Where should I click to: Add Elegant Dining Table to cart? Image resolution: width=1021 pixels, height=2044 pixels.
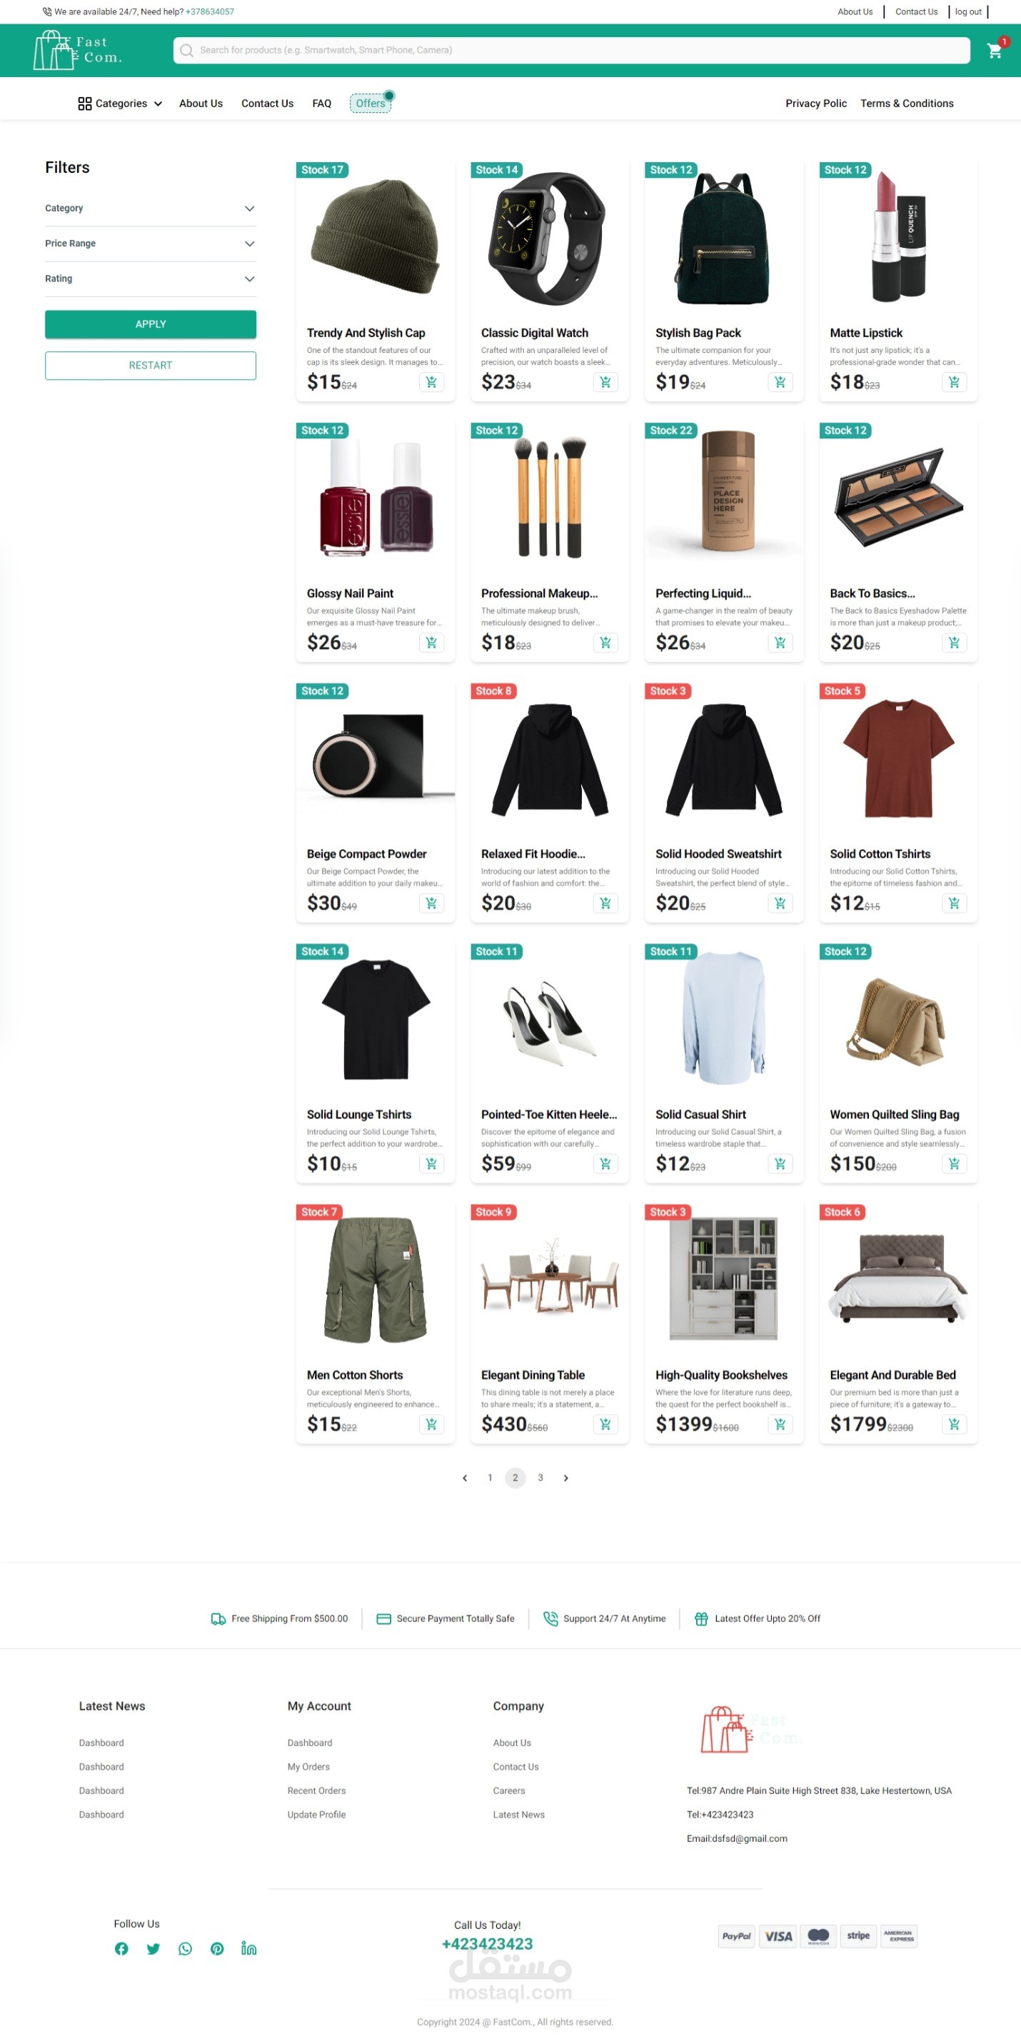(x=605, y=1424)
